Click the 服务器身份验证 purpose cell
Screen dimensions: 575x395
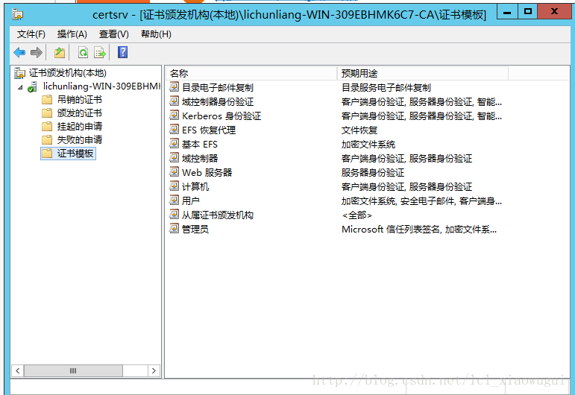[373, 173]
